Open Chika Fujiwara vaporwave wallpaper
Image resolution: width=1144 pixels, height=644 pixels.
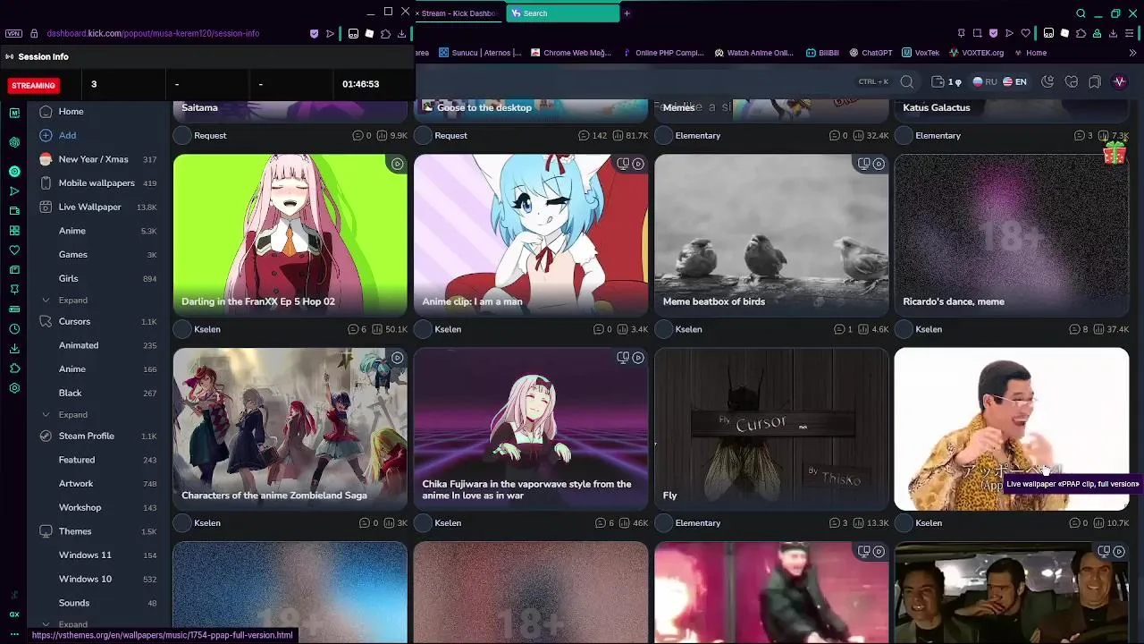531,429
